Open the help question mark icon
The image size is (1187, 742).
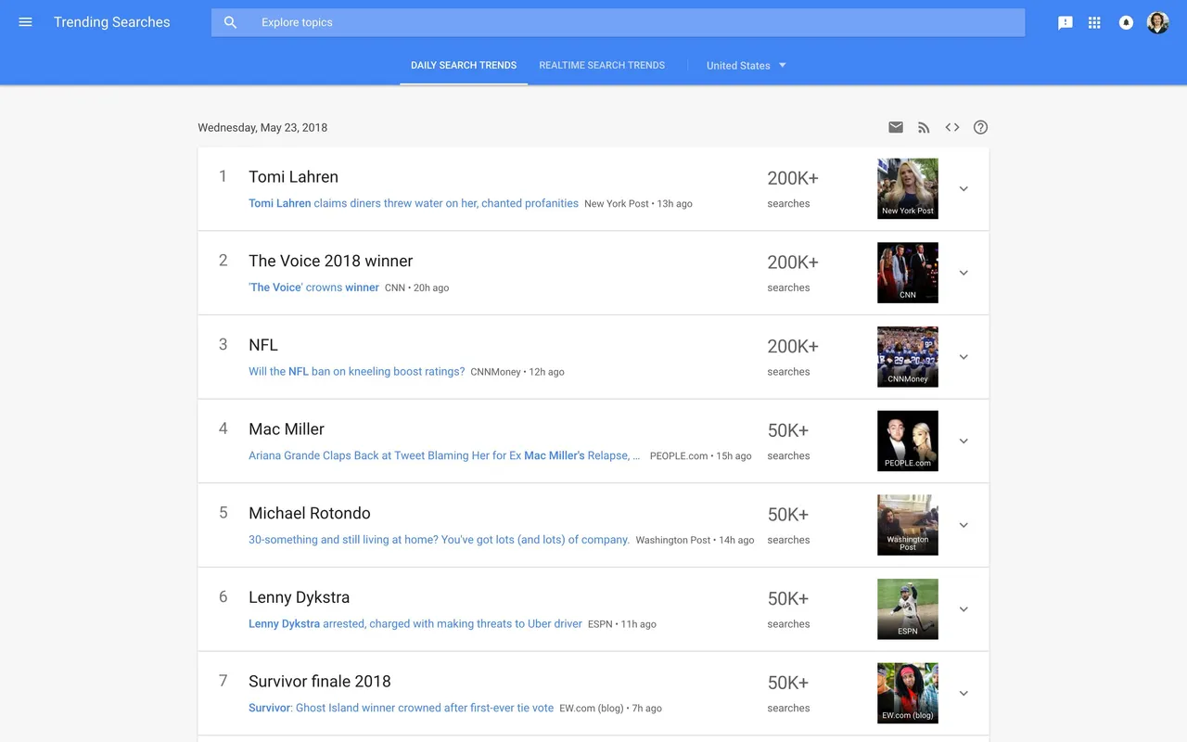click(x=980, y=127)
